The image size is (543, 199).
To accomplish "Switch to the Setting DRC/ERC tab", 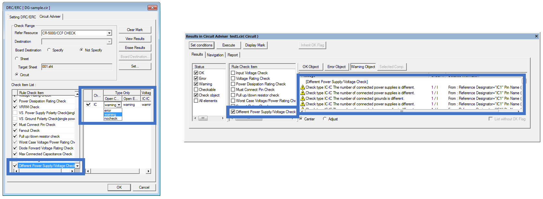I will (22, 17).
